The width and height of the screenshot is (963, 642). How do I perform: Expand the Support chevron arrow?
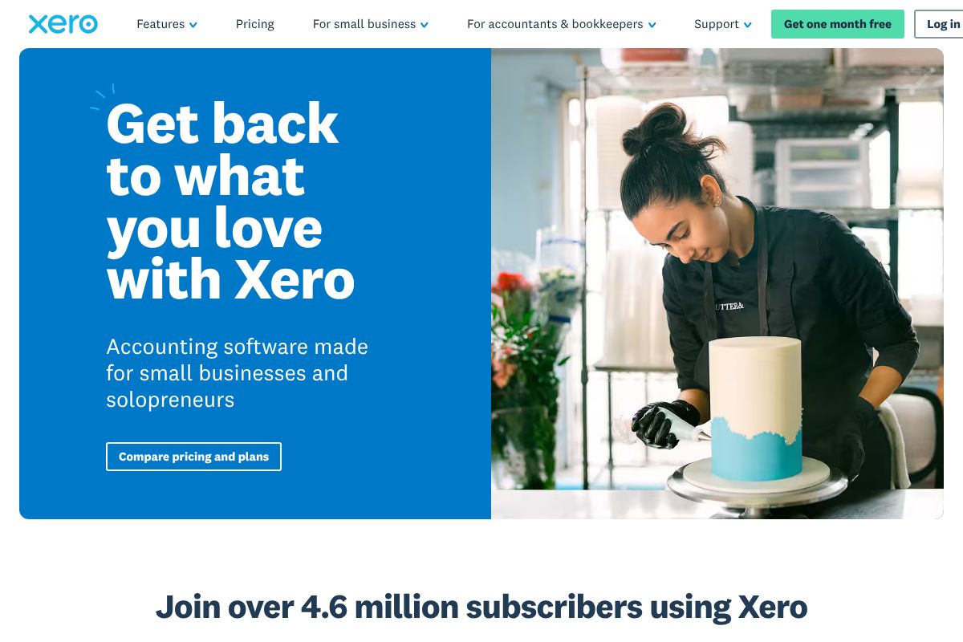pos(748,25)
